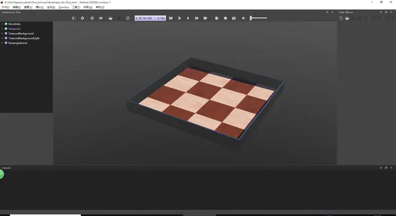Screen dimensions: 396x216
Task: Click the reload world icon
Action: (128, 18)
